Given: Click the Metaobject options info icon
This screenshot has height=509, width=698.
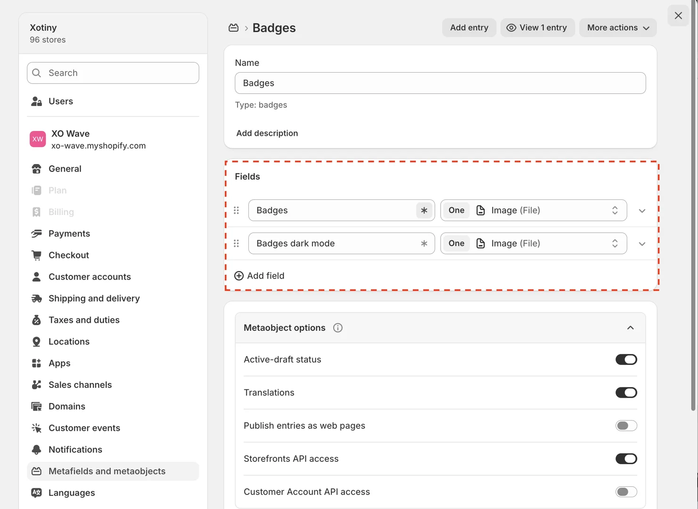Looking at the screenshot, I should [x=338, y=328].
